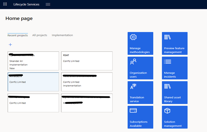
Task: Select the highlighted Confiz Limited project card
Action: tap(33, 82)
